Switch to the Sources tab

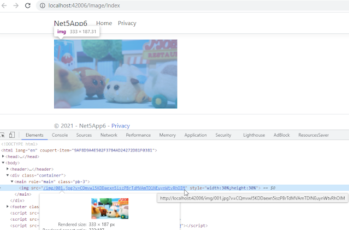click(84, 135)
